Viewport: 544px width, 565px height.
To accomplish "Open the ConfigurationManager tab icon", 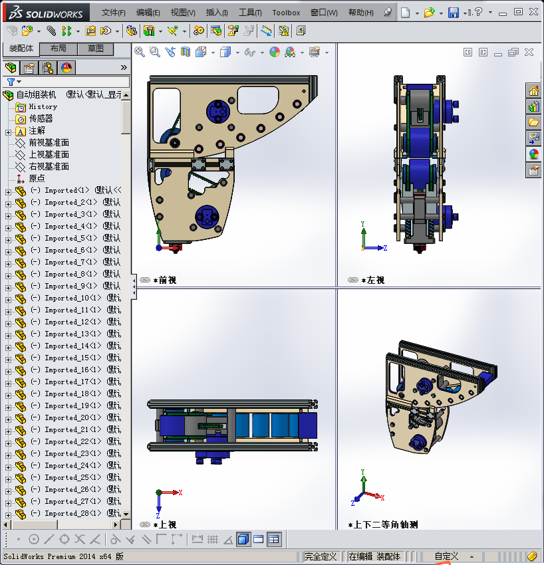I will tap(48, 68).
